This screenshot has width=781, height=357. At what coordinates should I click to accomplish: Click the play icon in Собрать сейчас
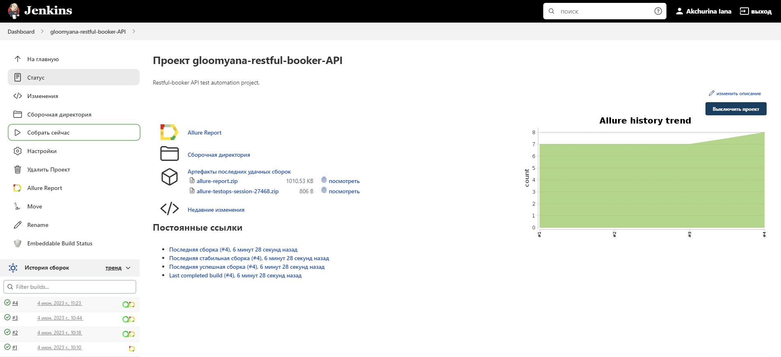pyautogui.click(x=18, y=133)
